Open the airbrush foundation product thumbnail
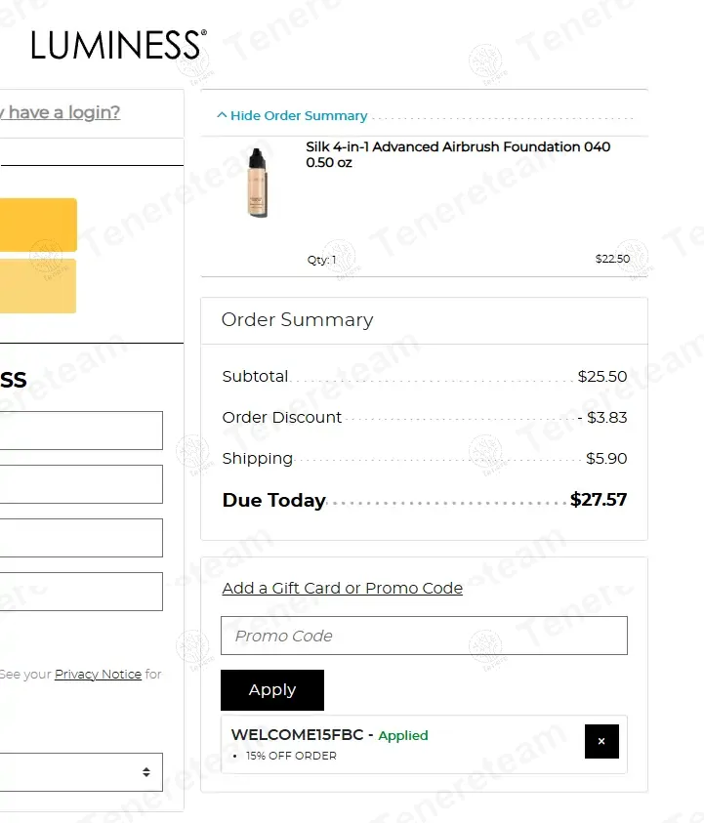This screenshot has height=823, width=704. coord(257,183)
